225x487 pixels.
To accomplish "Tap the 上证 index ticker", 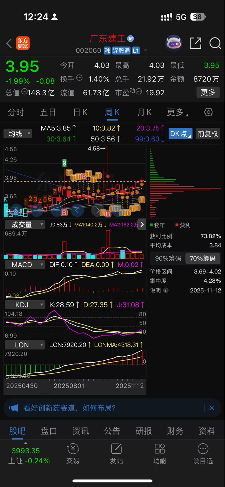I will 29,456.
